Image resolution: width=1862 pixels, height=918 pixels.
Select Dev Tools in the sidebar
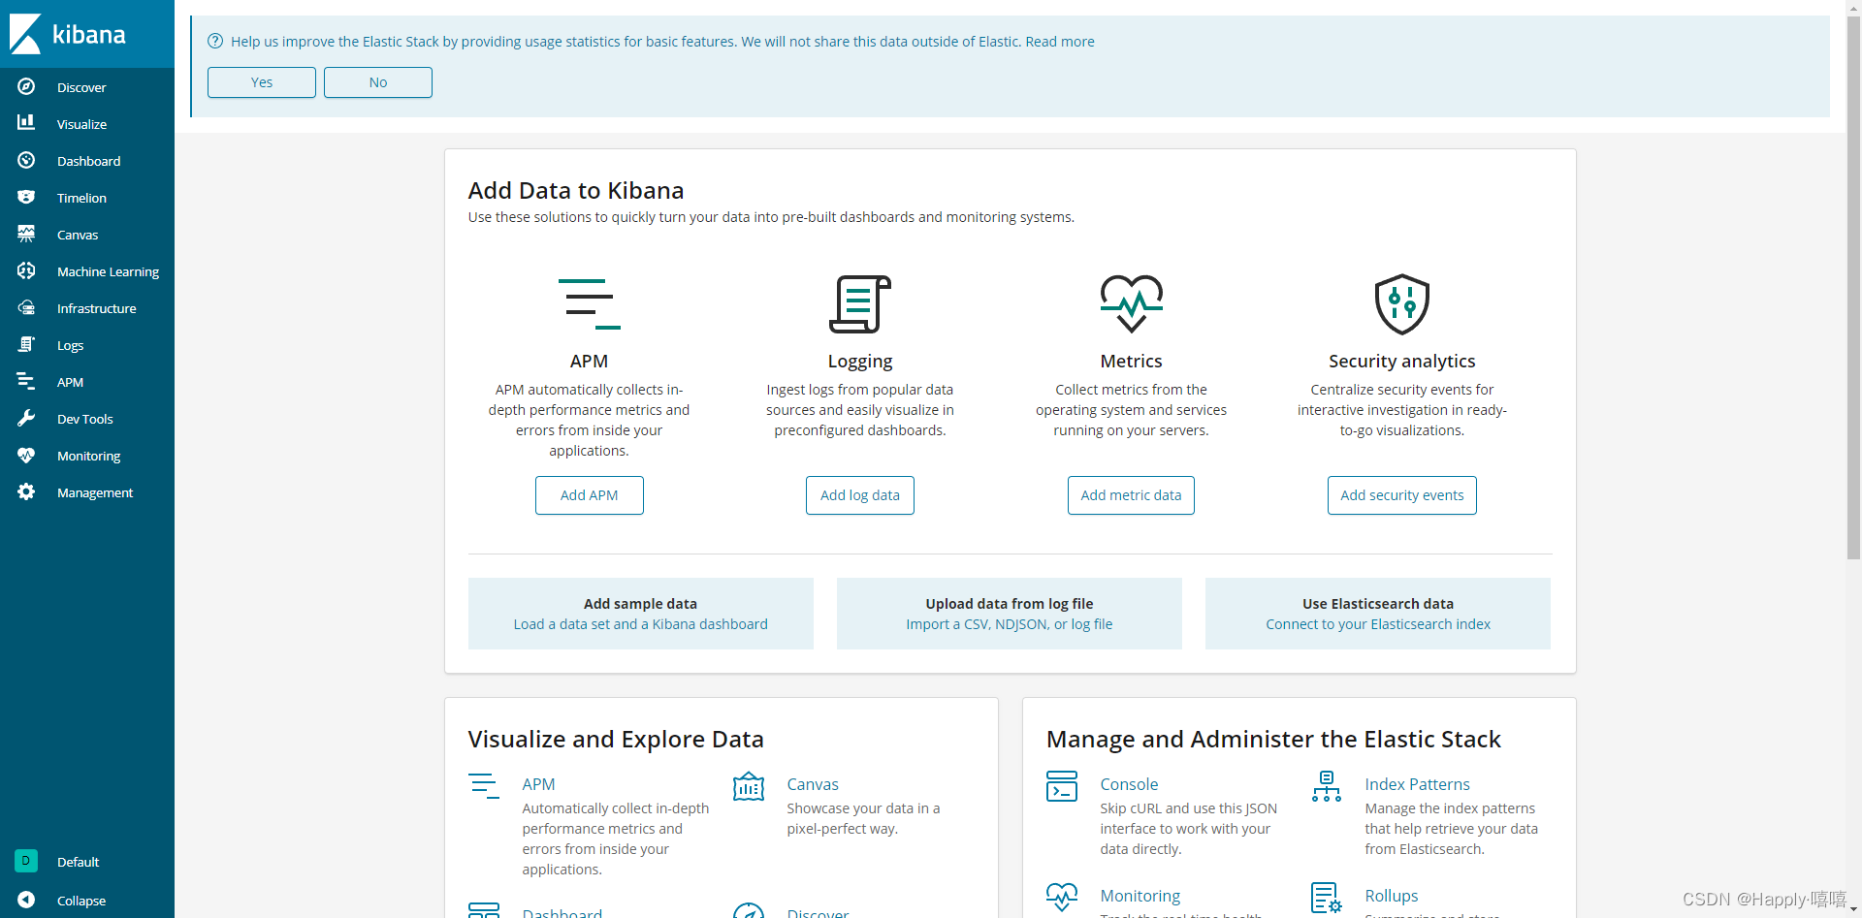[85, 419]
